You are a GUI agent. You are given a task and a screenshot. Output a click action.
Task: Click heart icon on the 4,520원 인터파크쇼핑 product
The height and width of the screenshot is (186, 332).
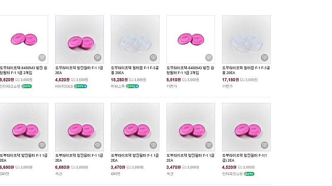[x=264, y=145]
